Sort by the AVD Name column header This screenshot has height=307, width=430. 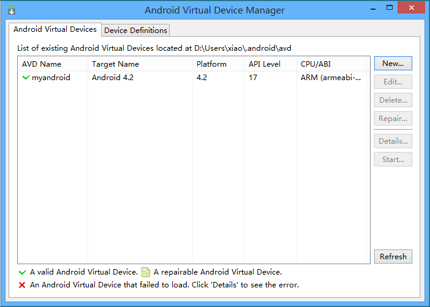(x=53, y=64)
